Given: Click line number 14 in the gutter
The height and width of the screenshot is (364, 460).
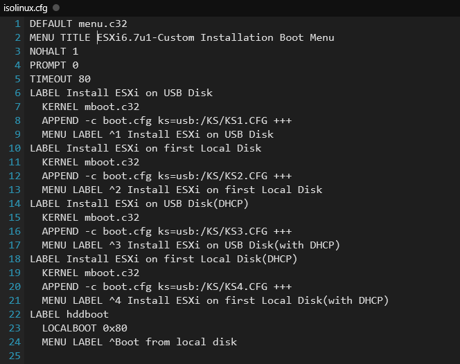Looking at the screenshot, I should tap(15, 203).
